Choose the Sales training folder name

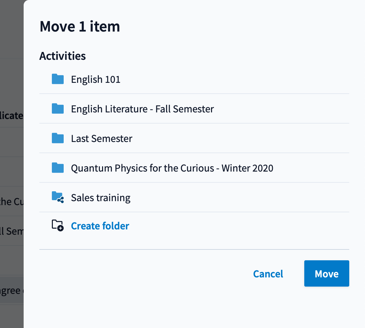point(101,198)
